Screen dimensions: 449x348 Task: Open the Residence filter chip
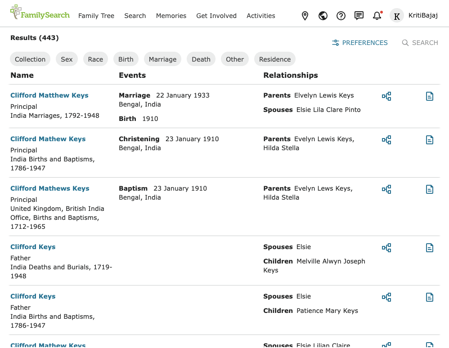click(x=275, y=59)
